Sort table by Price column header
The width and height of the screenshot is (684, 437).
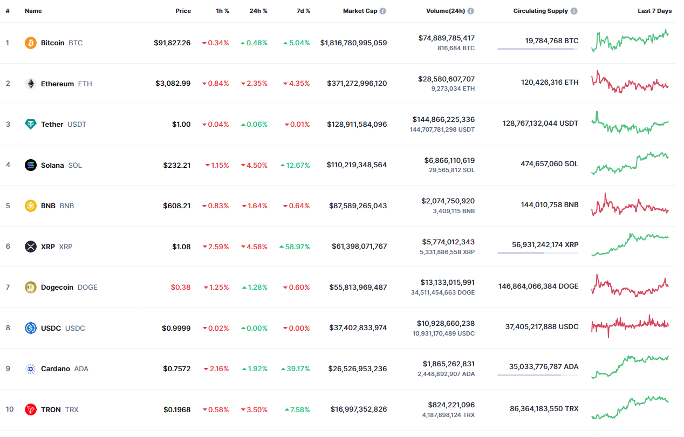point(183,11)
